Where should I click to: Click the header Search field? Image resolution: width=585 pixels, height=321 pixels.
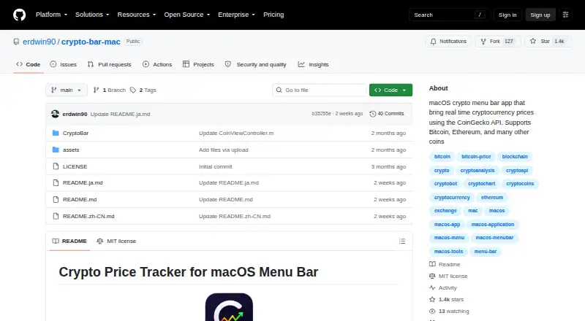449,15
